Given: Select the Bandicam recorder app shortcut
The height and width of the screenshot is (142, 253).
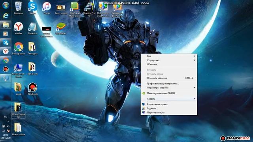Looking at the screenshot, I should point(32,88).
